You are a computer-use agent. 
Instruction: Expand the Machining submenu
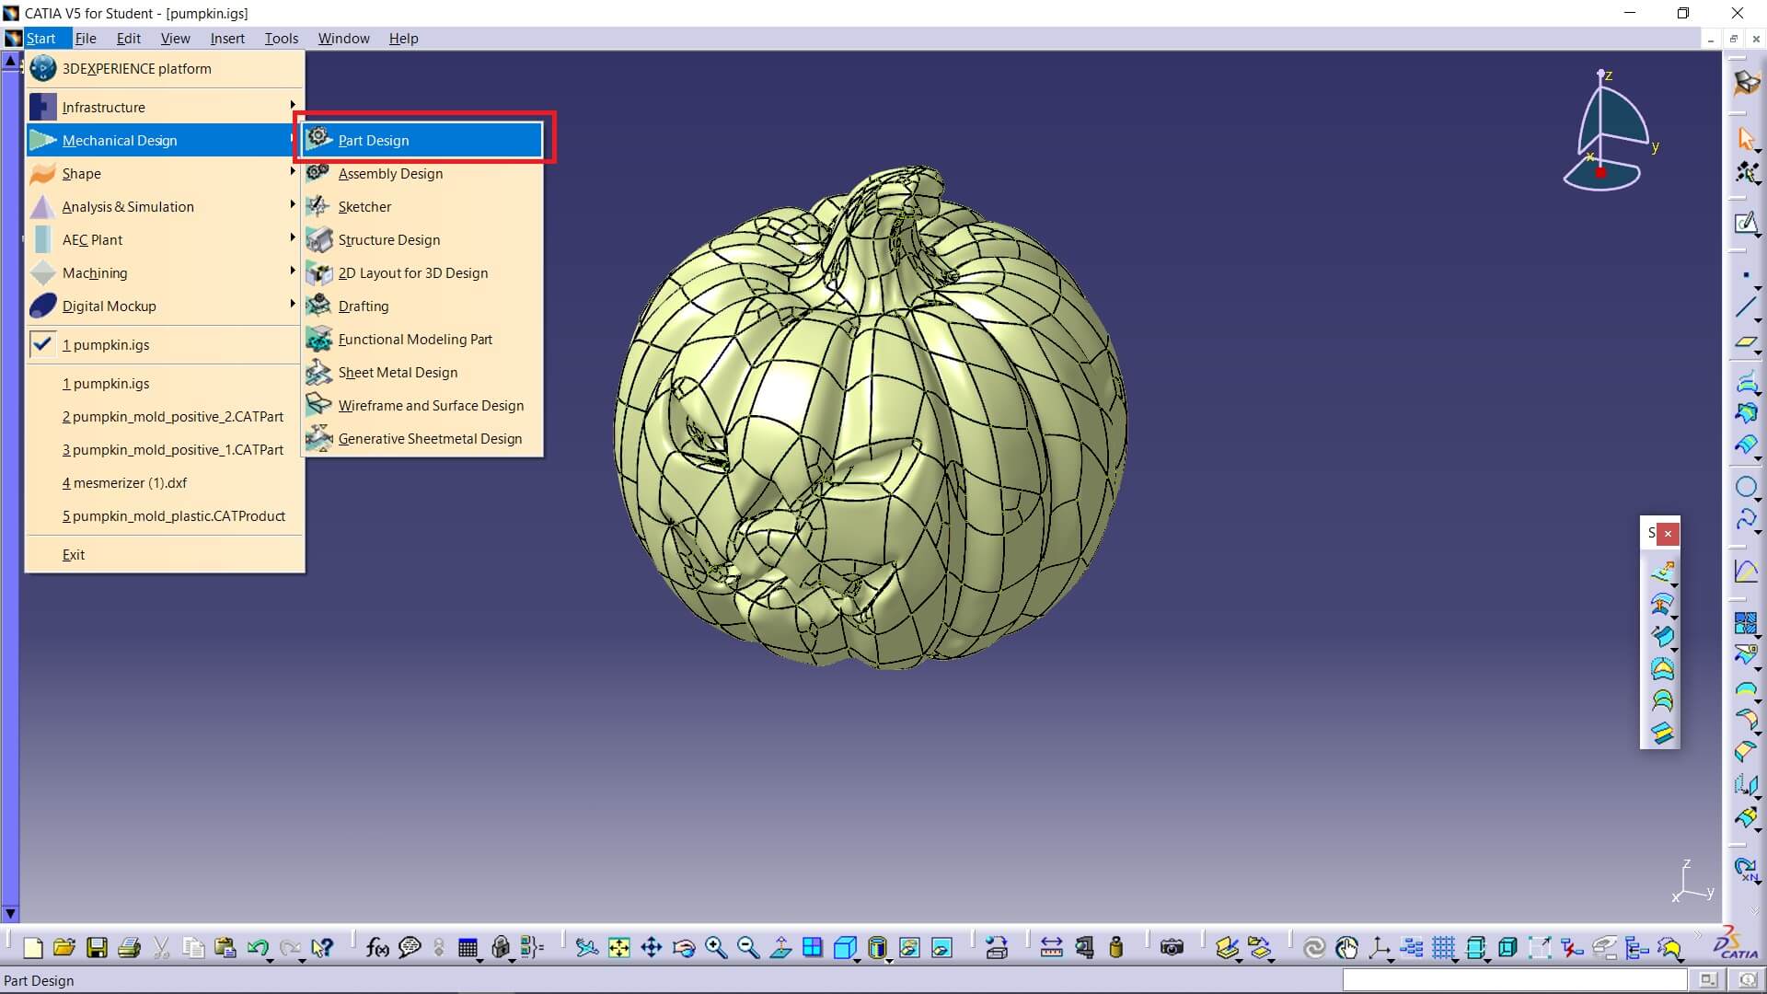(x=164, y=272)
